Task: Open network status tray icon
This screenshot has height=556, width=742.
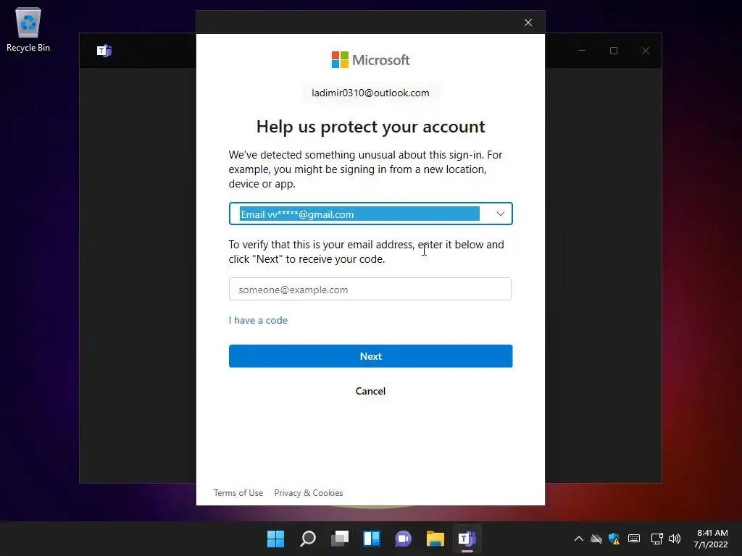Action: [656, 539]
